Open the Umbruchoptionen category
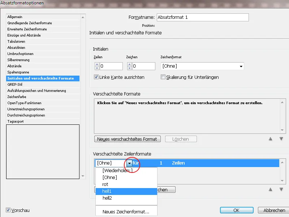289x217 pixels. click(43, 54)
